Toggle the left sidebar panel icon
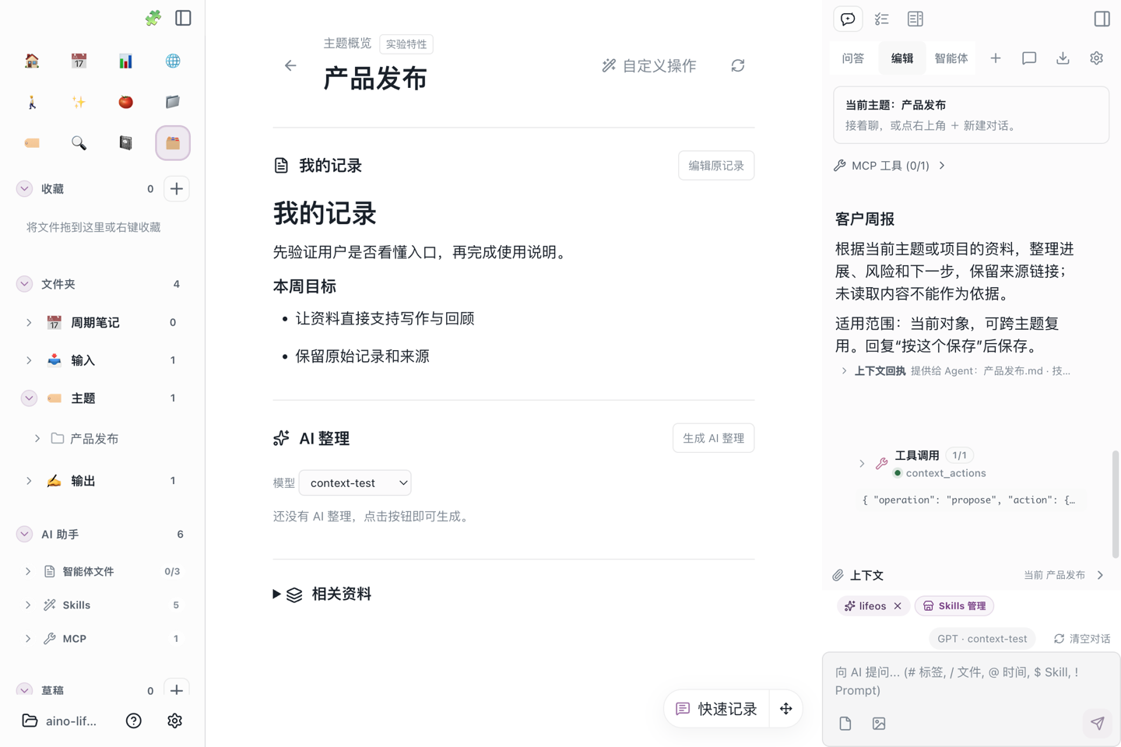 pos(184,18)
